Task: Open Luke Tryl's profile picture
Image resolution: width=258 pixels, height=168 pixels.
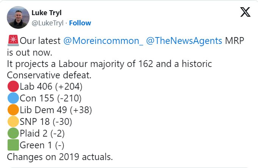Action: [x=18, y=17]
